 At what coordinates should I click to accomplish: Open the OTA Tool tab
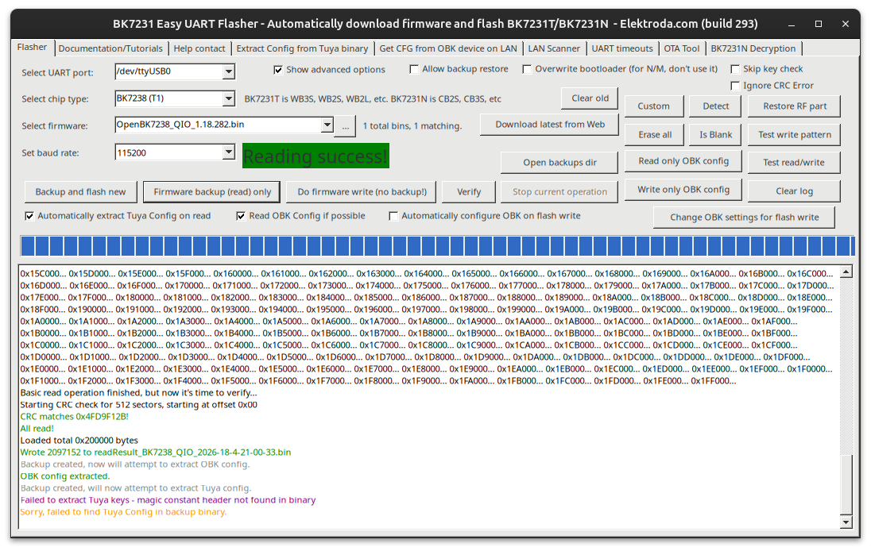pos(682,48)
